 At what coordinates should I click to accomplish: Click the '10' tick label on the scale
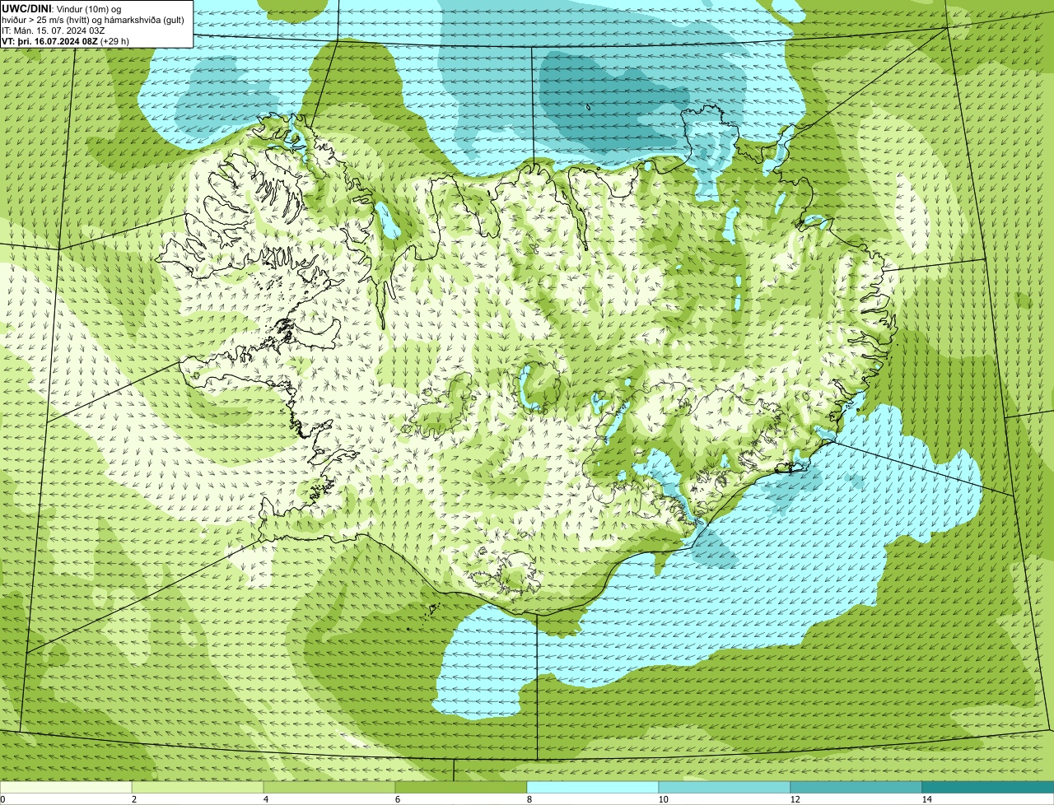pyautogui.click(x=663, y=799)
